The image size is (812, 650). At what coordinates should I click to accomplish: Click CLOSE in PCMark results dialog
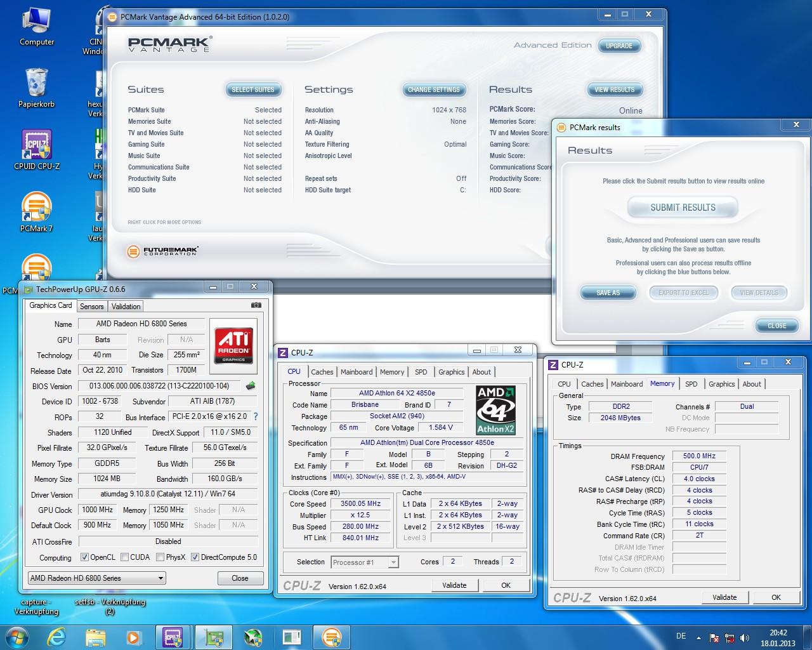[776, 326]
